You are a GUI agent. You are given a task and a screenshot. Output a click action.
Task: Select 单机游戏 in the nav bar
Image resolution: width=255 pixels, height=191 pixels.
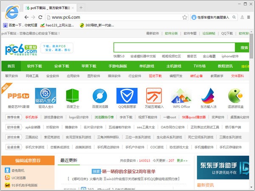pyautogui.click(x=147, y=66)
